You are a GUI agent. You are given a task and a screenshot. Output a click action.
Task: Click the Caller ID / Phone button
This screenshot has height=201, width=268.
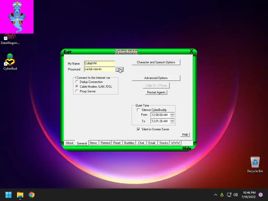[x=156, y=86]
